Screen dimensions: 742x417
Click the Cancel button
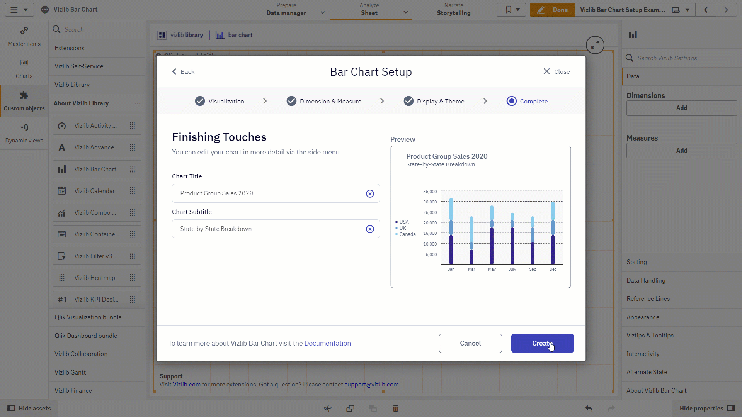[x=470, y=343]
